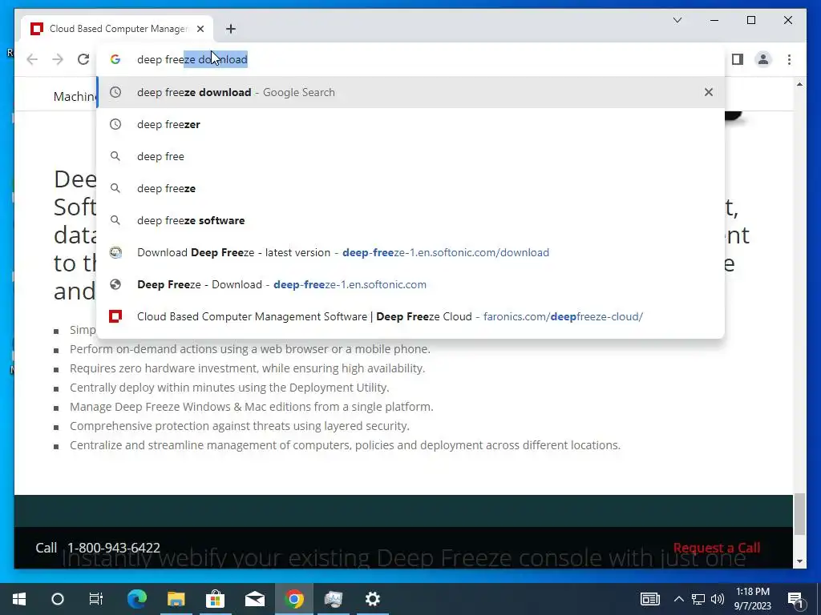821x615 pixels.
Task: Click scrollbar down arrow
Action: [x=799, y=561]
